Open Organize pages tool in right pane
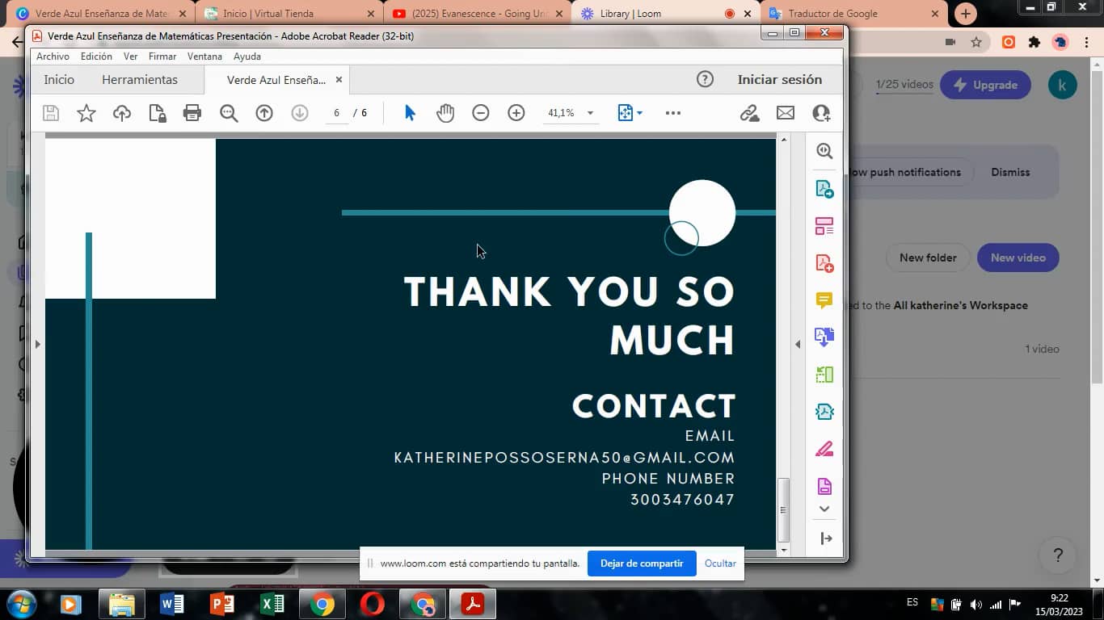 click(824, 226)
